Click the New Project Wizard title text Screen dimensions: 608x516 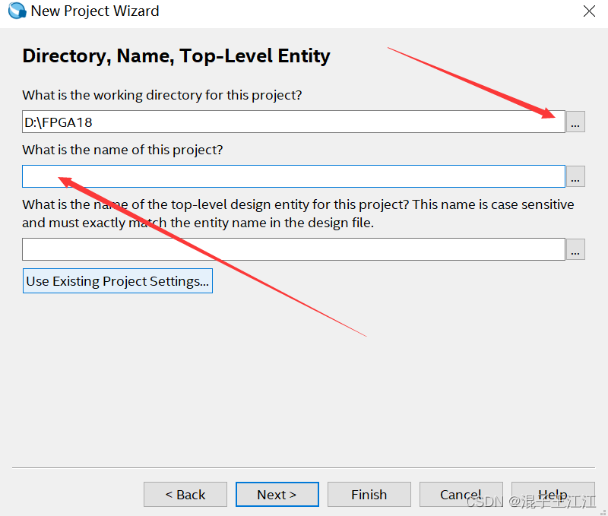pyautogui.click(x=95, y=11)
